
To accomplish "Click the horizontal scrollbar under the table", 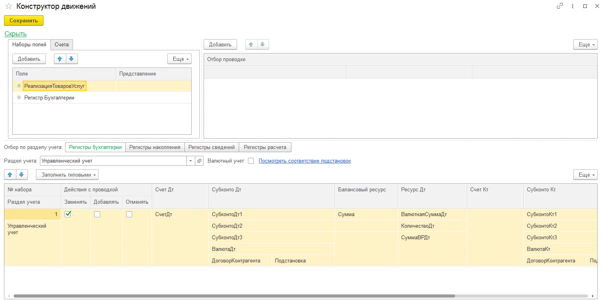I will 234,296.
